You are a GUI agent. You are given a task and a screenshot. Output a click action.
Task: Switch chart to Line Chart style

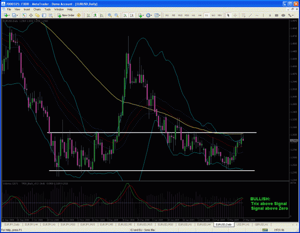click(102, 15)
